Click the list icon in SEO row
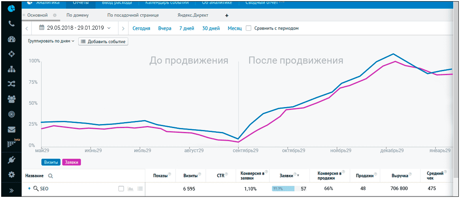Image resolution: width=460 pixels, height=198 pixels. click(140, 189)
